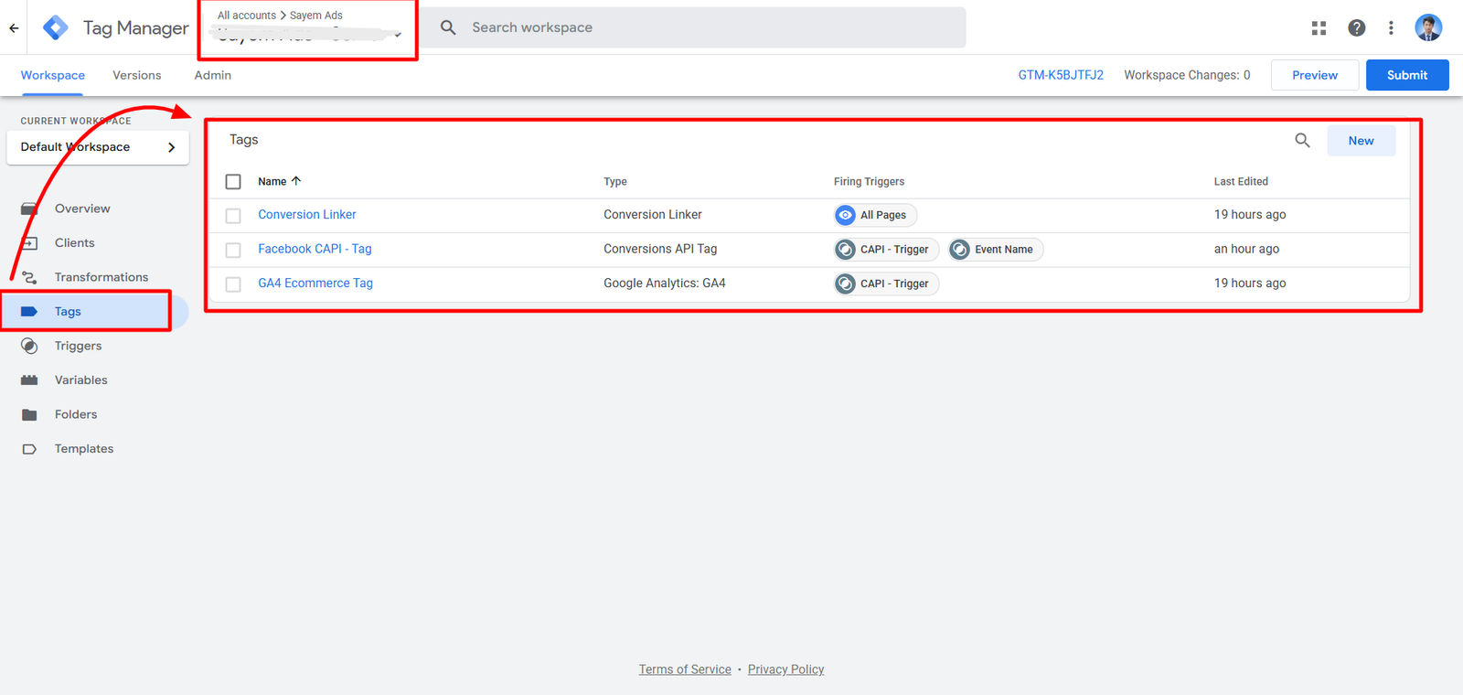The image size is (1463, 695).
Task: Click the Tag Manager logo
Action: (56, 27)
